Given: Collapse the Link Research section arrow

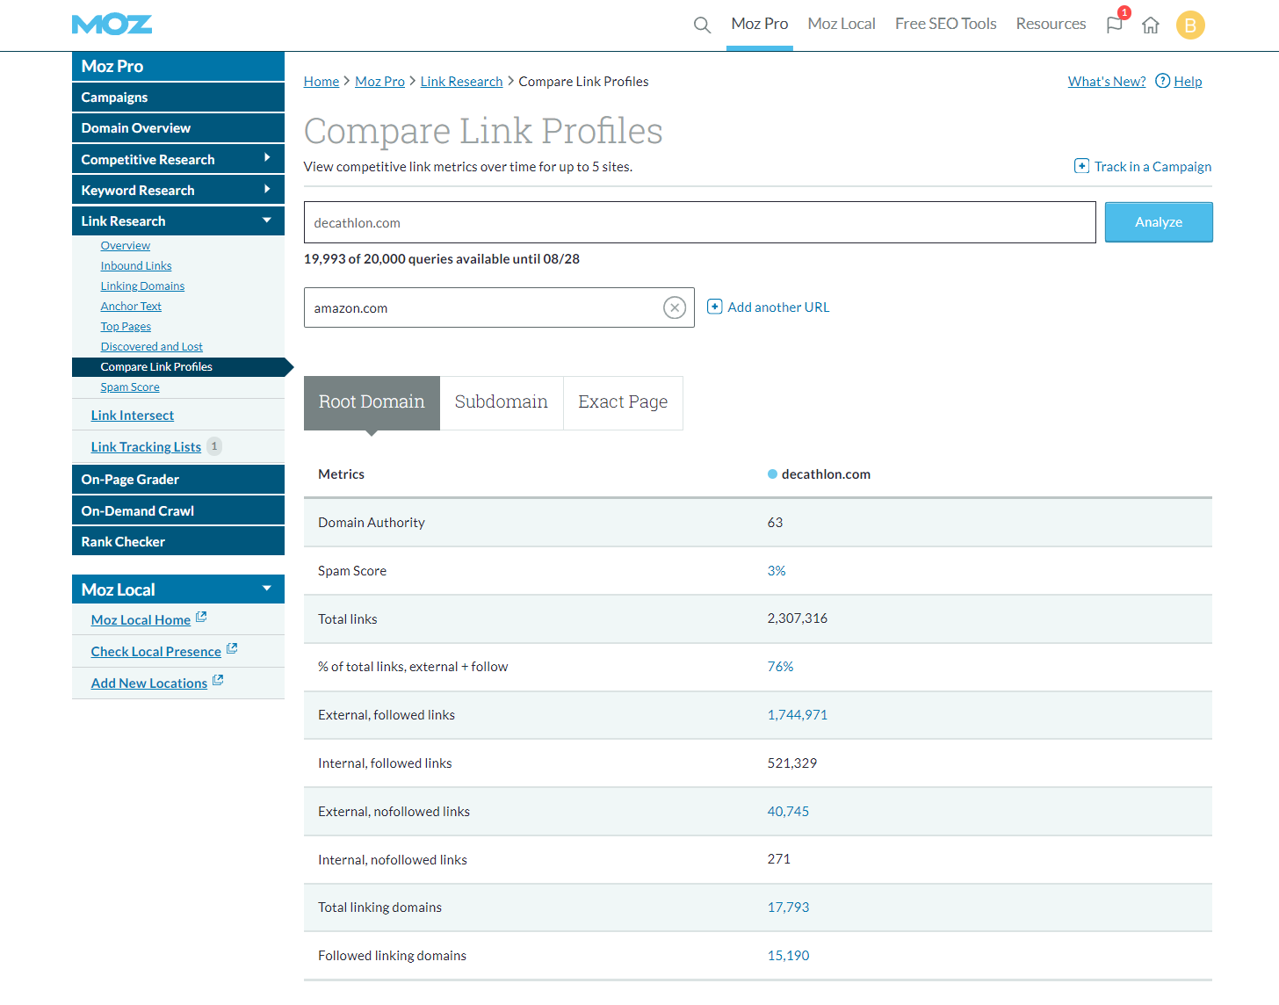Looking at the screenshot, I should (267, 221).
